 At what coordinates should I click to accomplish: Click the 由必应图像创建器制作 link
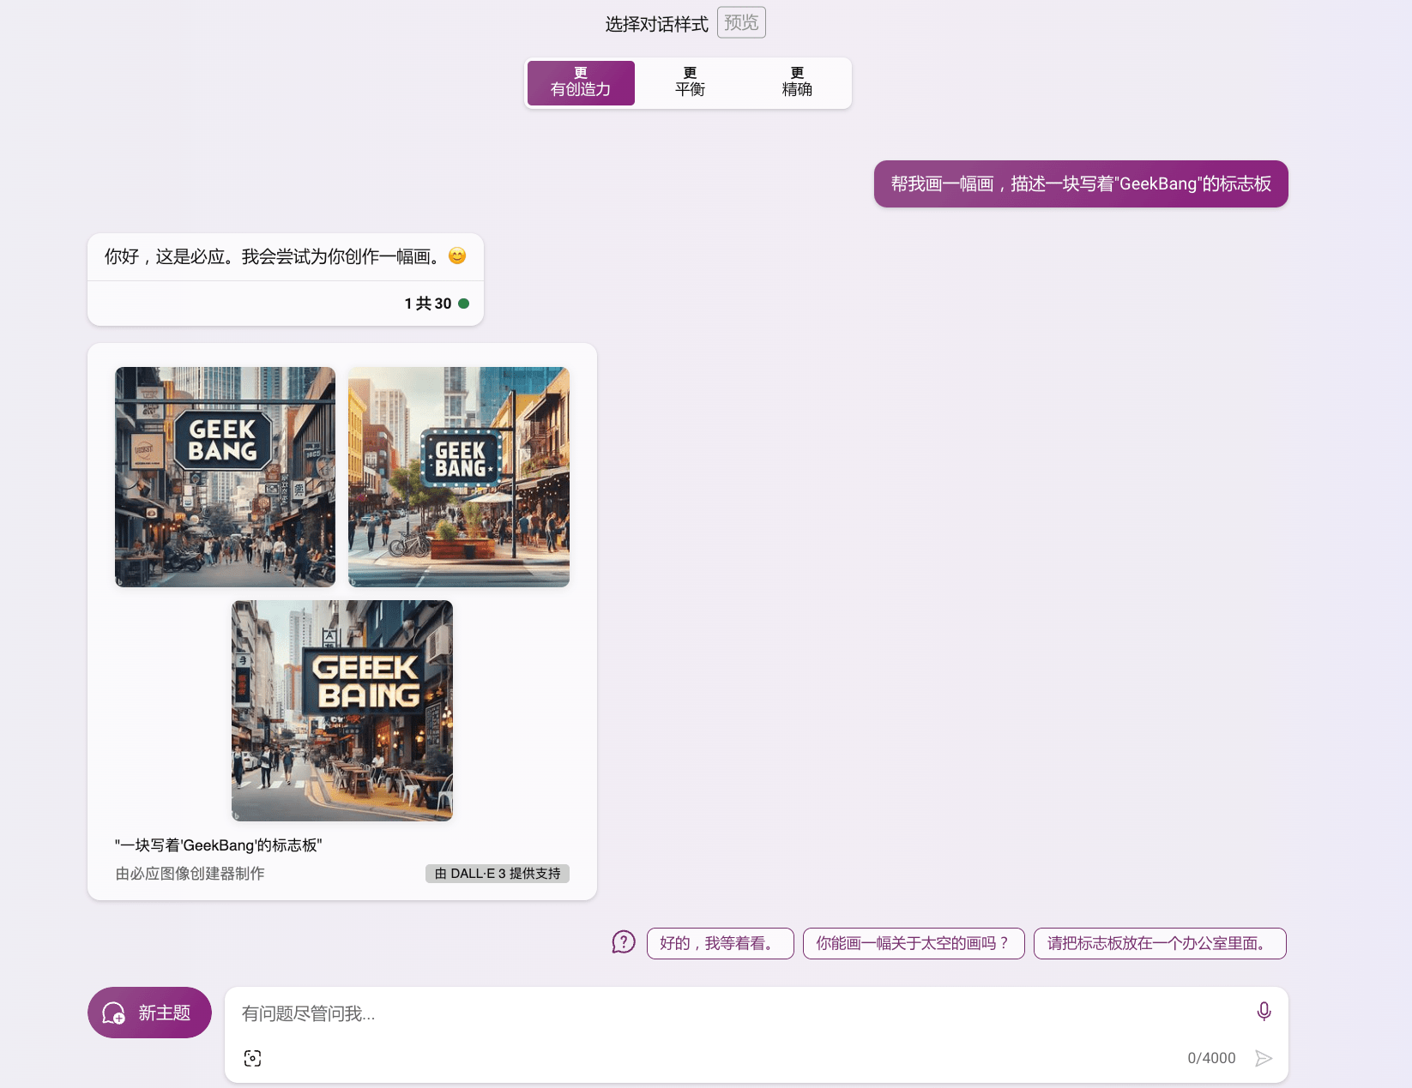(x=190, y=874)
